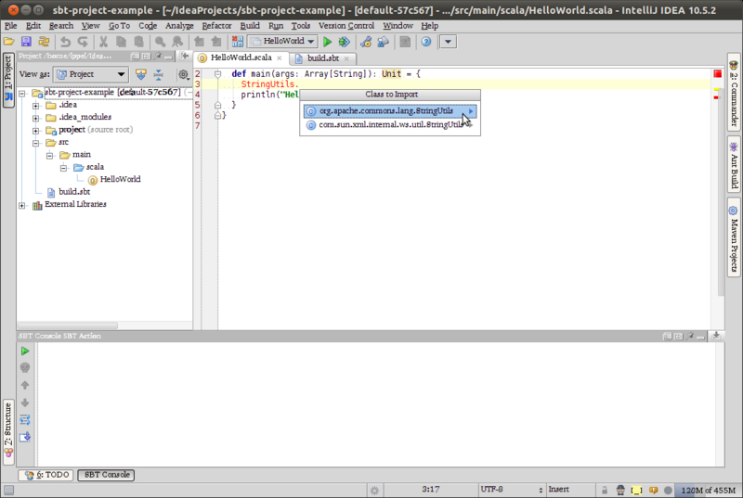743x498 pixels.
Task: Toggle Insert mode in the status bar
Action: click(x=559, y=490)
